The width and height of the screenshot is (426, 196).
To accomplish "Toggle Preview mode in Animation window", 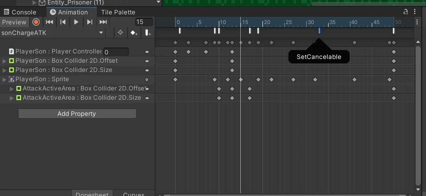I will pos(14,22).
